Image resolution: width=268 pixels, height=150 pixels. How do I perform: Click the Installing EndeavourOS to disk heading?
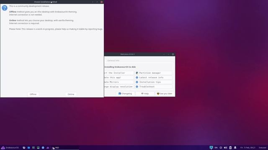(x=120, y=67)
